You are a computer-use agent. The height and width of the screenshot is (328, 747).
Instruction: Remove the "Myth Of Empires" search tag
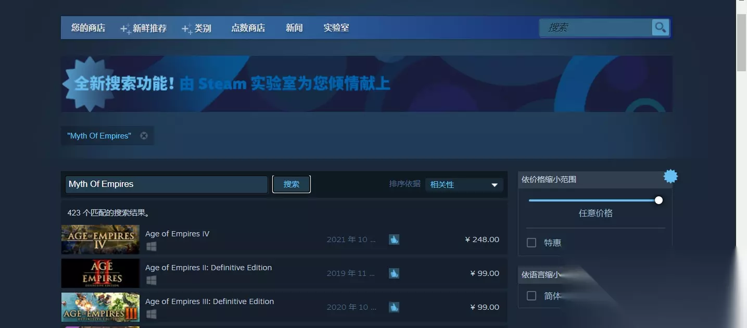[144, 136]
